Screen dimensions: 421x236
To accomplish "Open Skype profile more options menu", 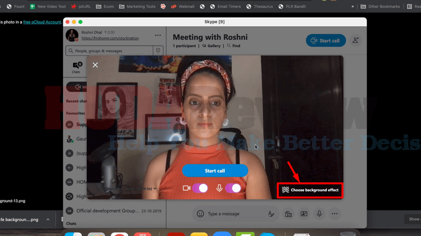I will (x=158, y=35).
